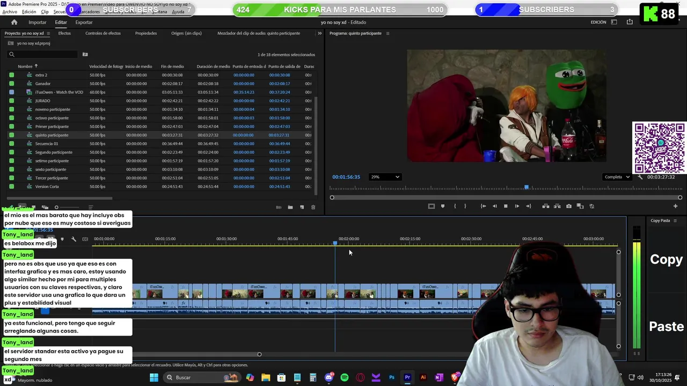Open the button editor plus icon
The image size is (687, 386).
[x=675, y=206]
